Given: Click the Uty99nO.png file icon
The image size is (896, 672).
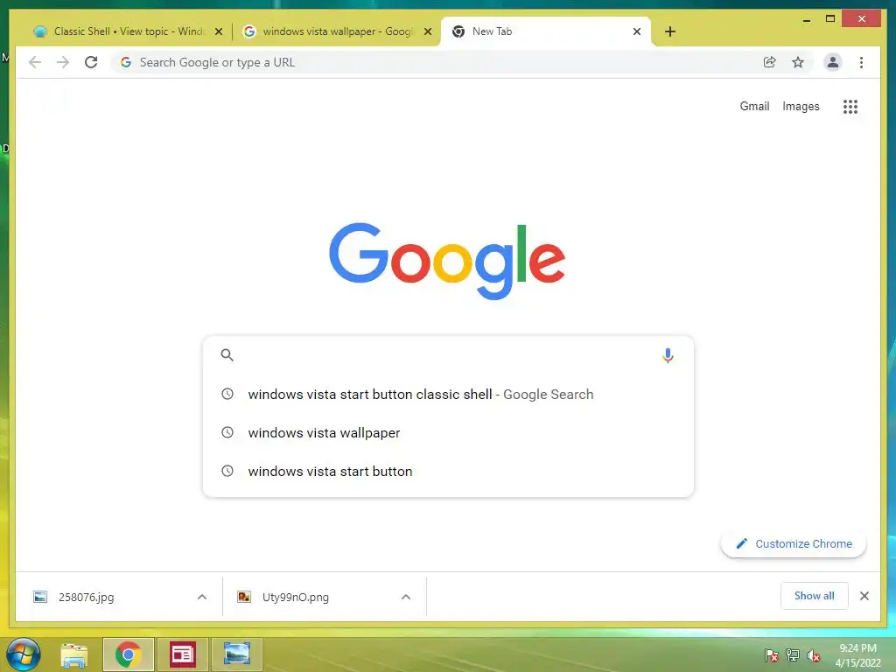Looking at the screenshot, I should click(x=244, y=597).
